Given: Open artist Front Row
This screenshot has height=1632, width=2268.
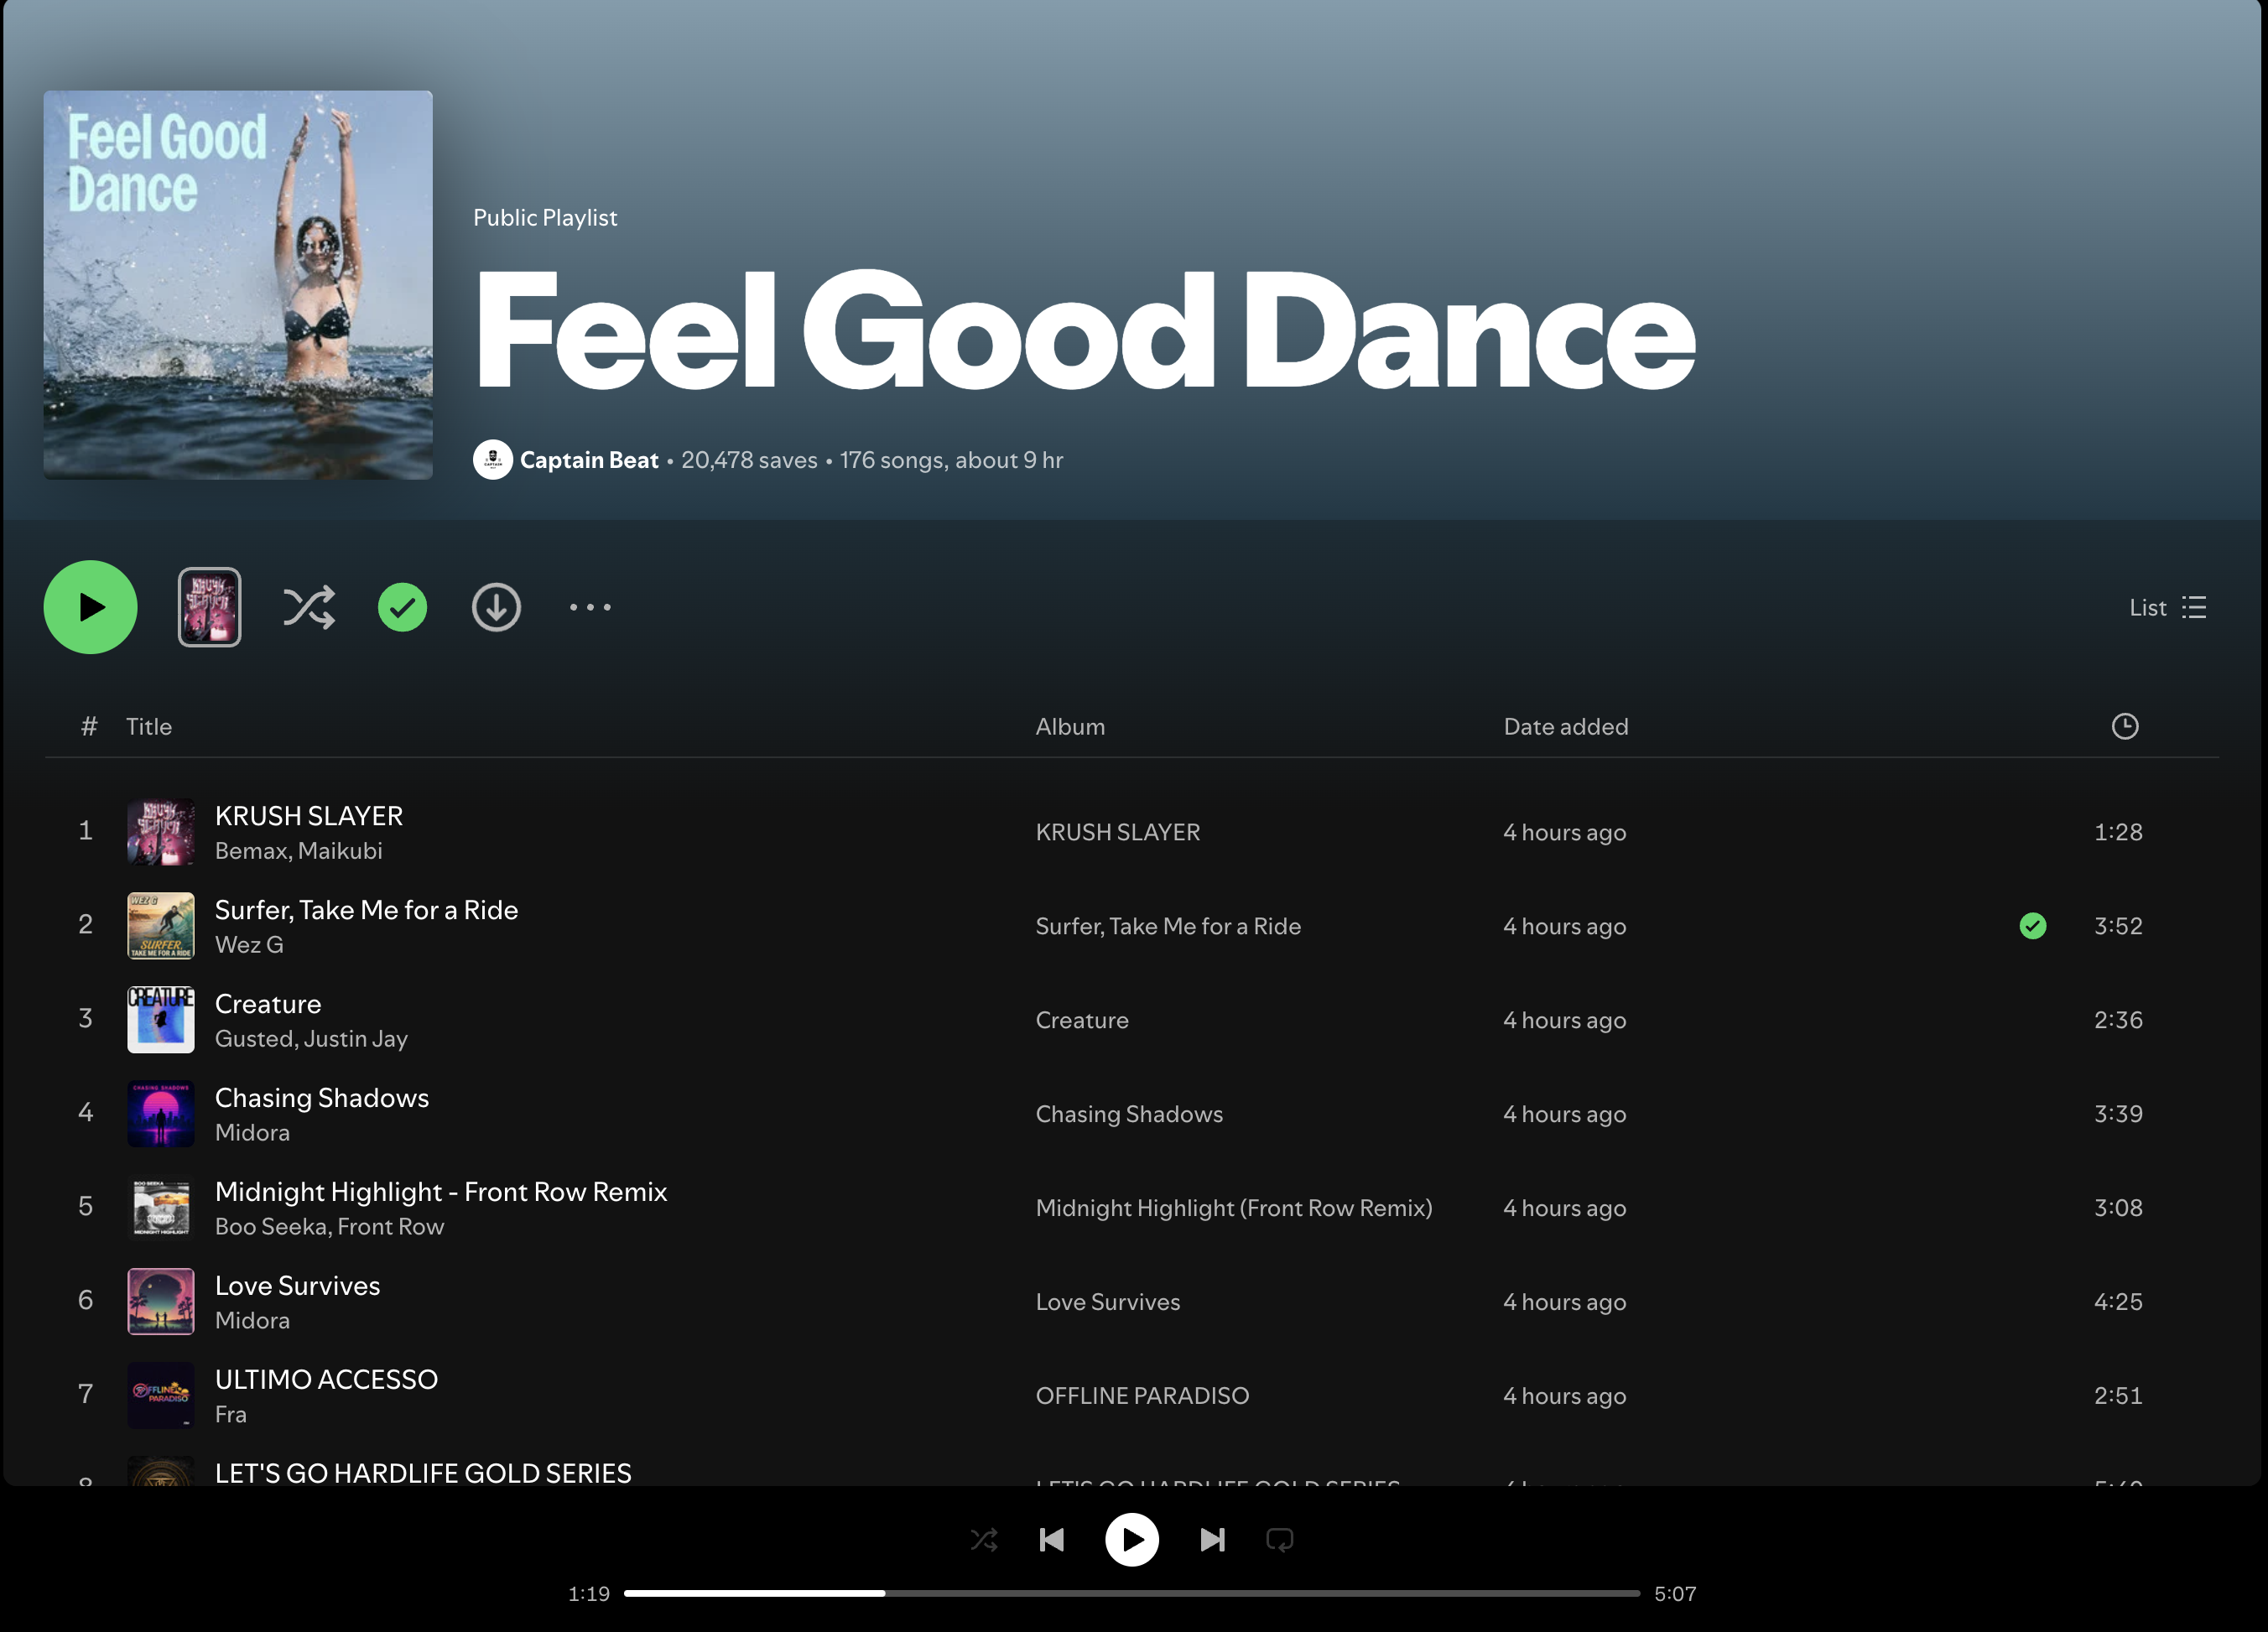Looking at the screenshot, I should [x=391, y=1227].
